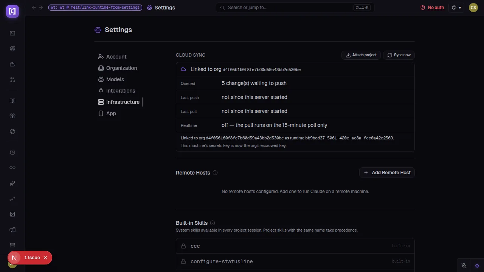This screenshot has height=272, width=484.
Task: Click the '5 change(s) waiting to push' text
Action: point(254,83)
